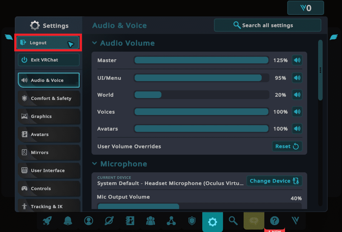This screenshot has height=232, width=342.
Task: Open the Social friends group icon
Action: coord(150,221)
